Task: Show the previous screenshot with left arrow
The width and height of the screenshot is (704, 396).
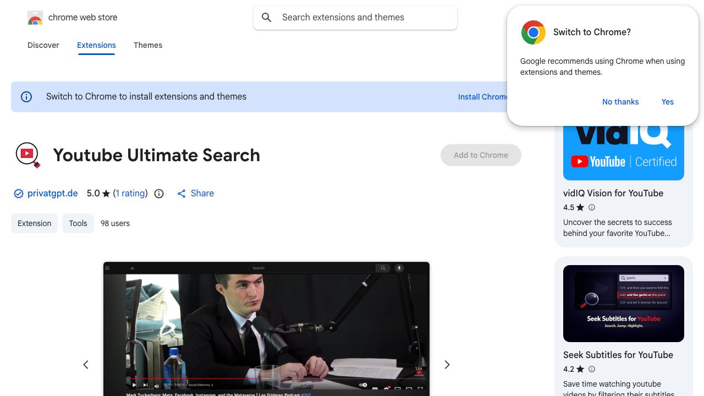Action: pos(86,365)
